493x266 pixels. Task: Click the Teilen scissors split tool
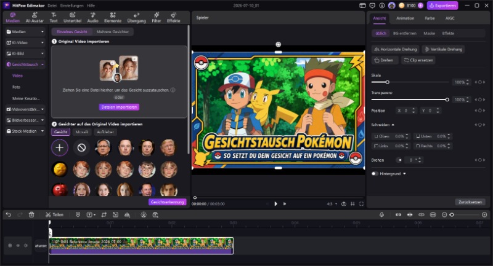tap(54, 215)
